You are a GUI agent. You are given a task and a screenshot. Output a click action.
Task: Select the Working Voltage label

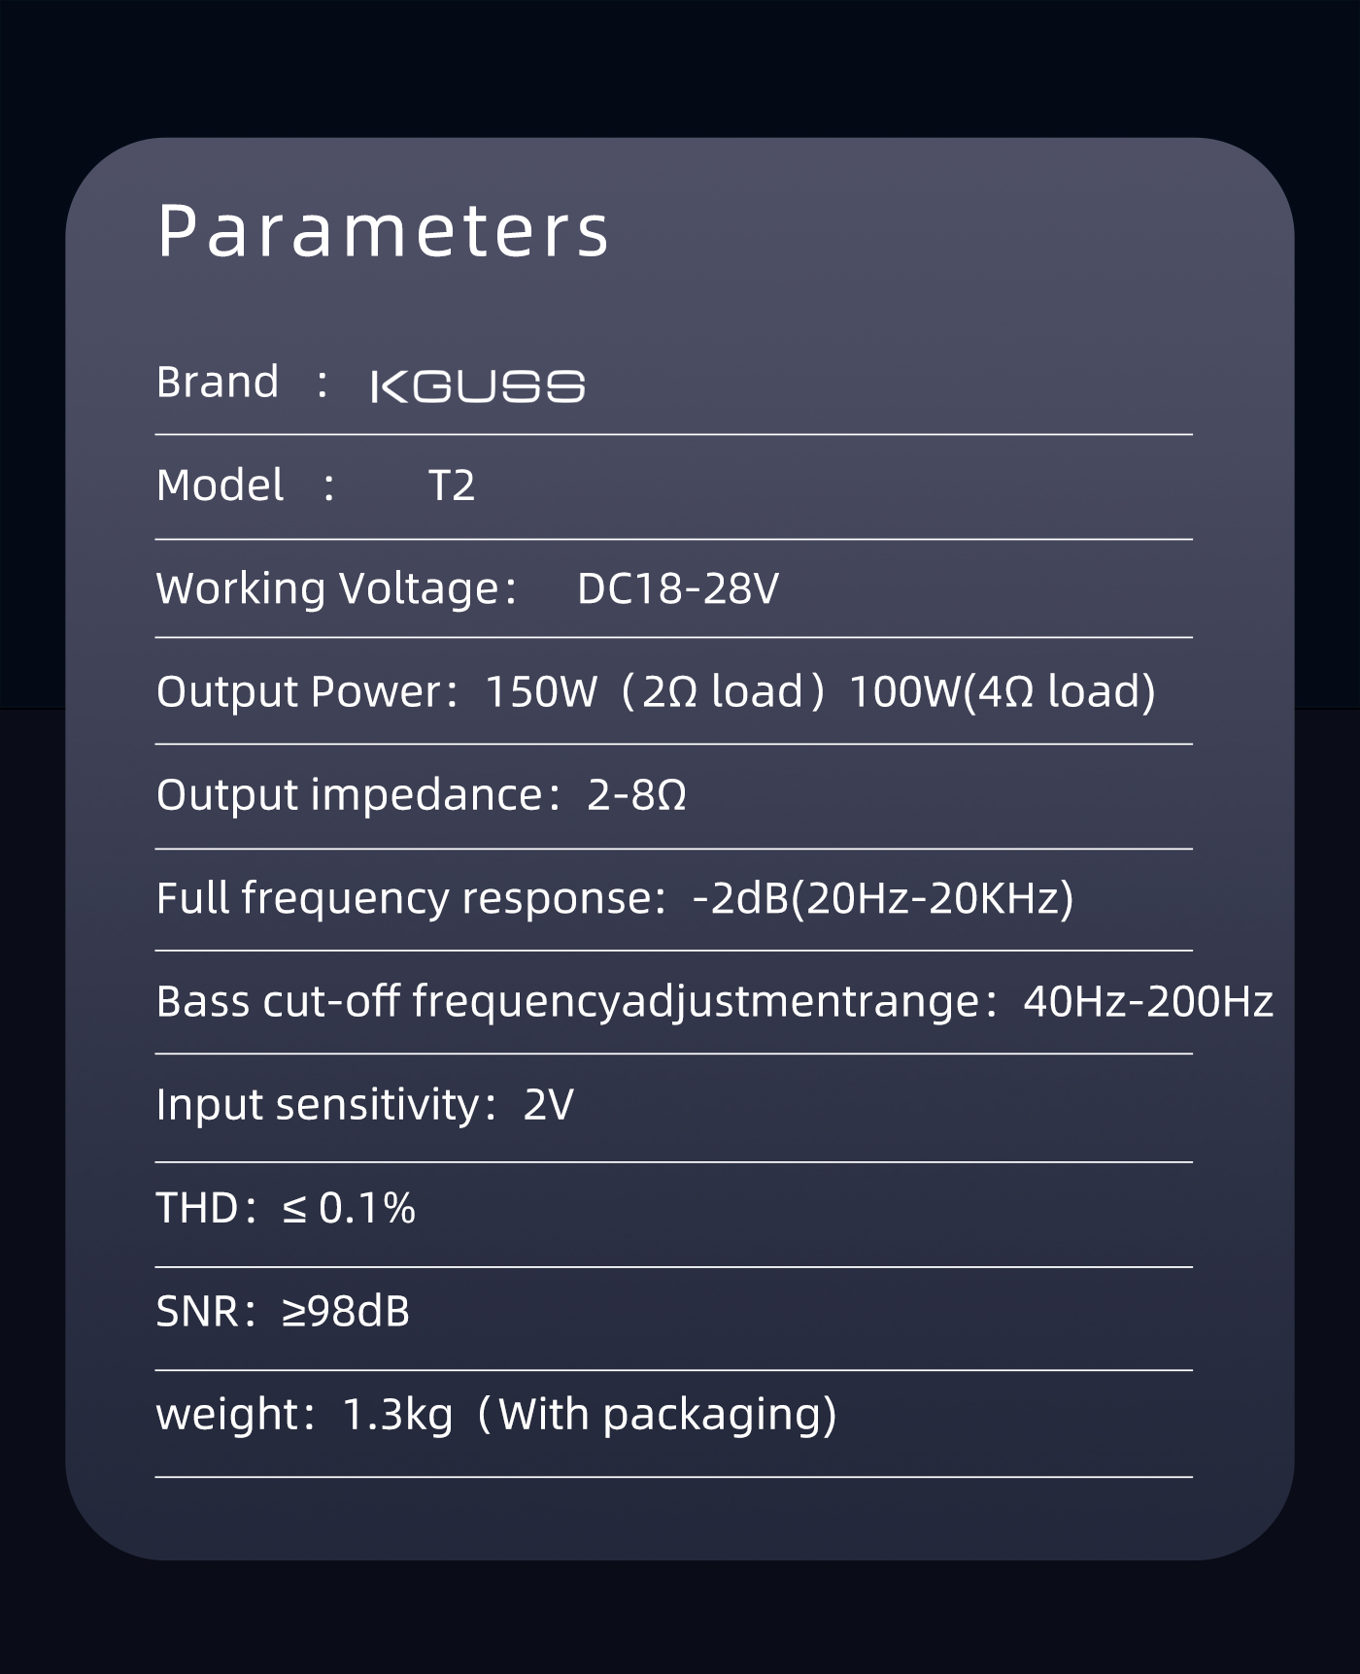coord(327,588)
